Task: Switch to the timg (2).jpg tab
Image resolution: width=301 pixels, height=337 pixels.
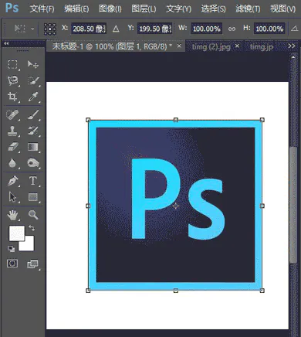Action: (x=211, y=46)
